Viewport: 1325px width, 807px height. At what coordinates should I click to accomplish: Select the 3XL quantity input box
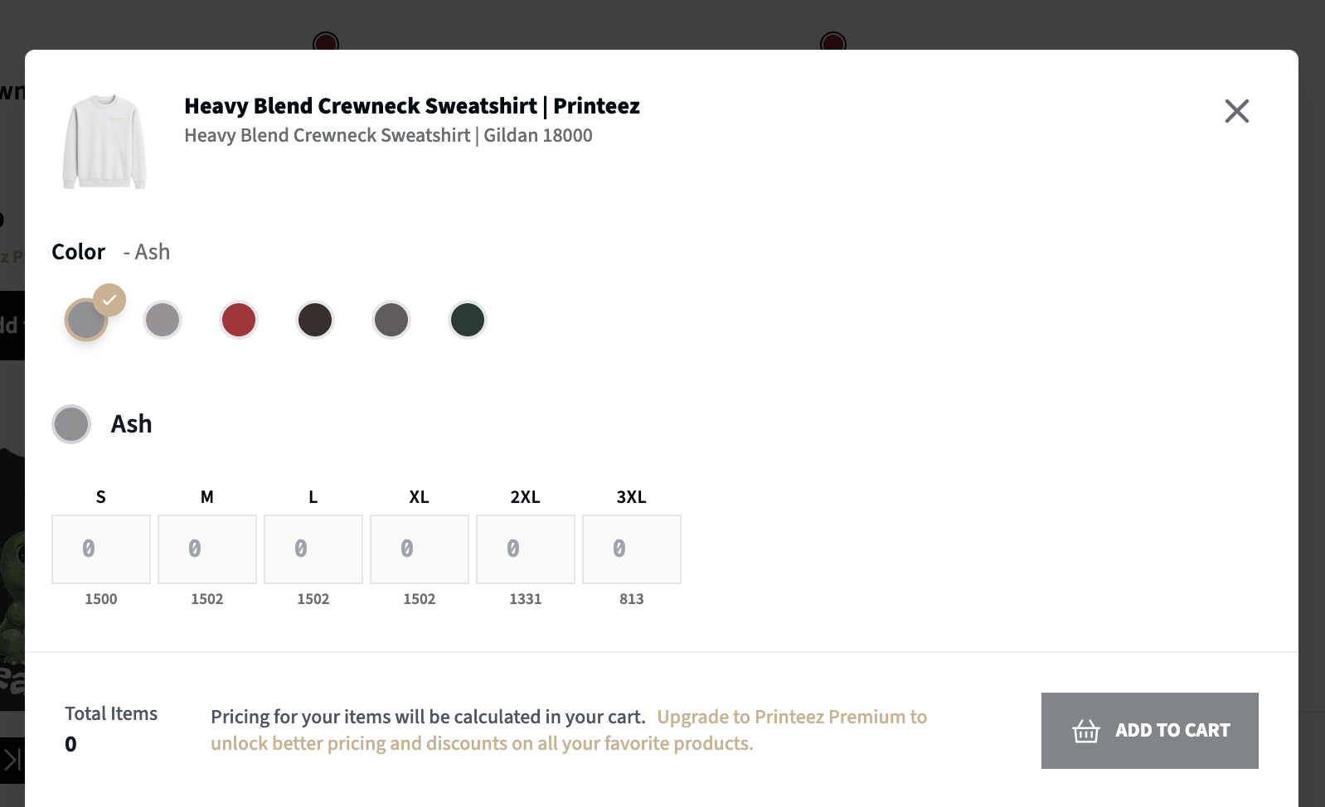[632, 549]
